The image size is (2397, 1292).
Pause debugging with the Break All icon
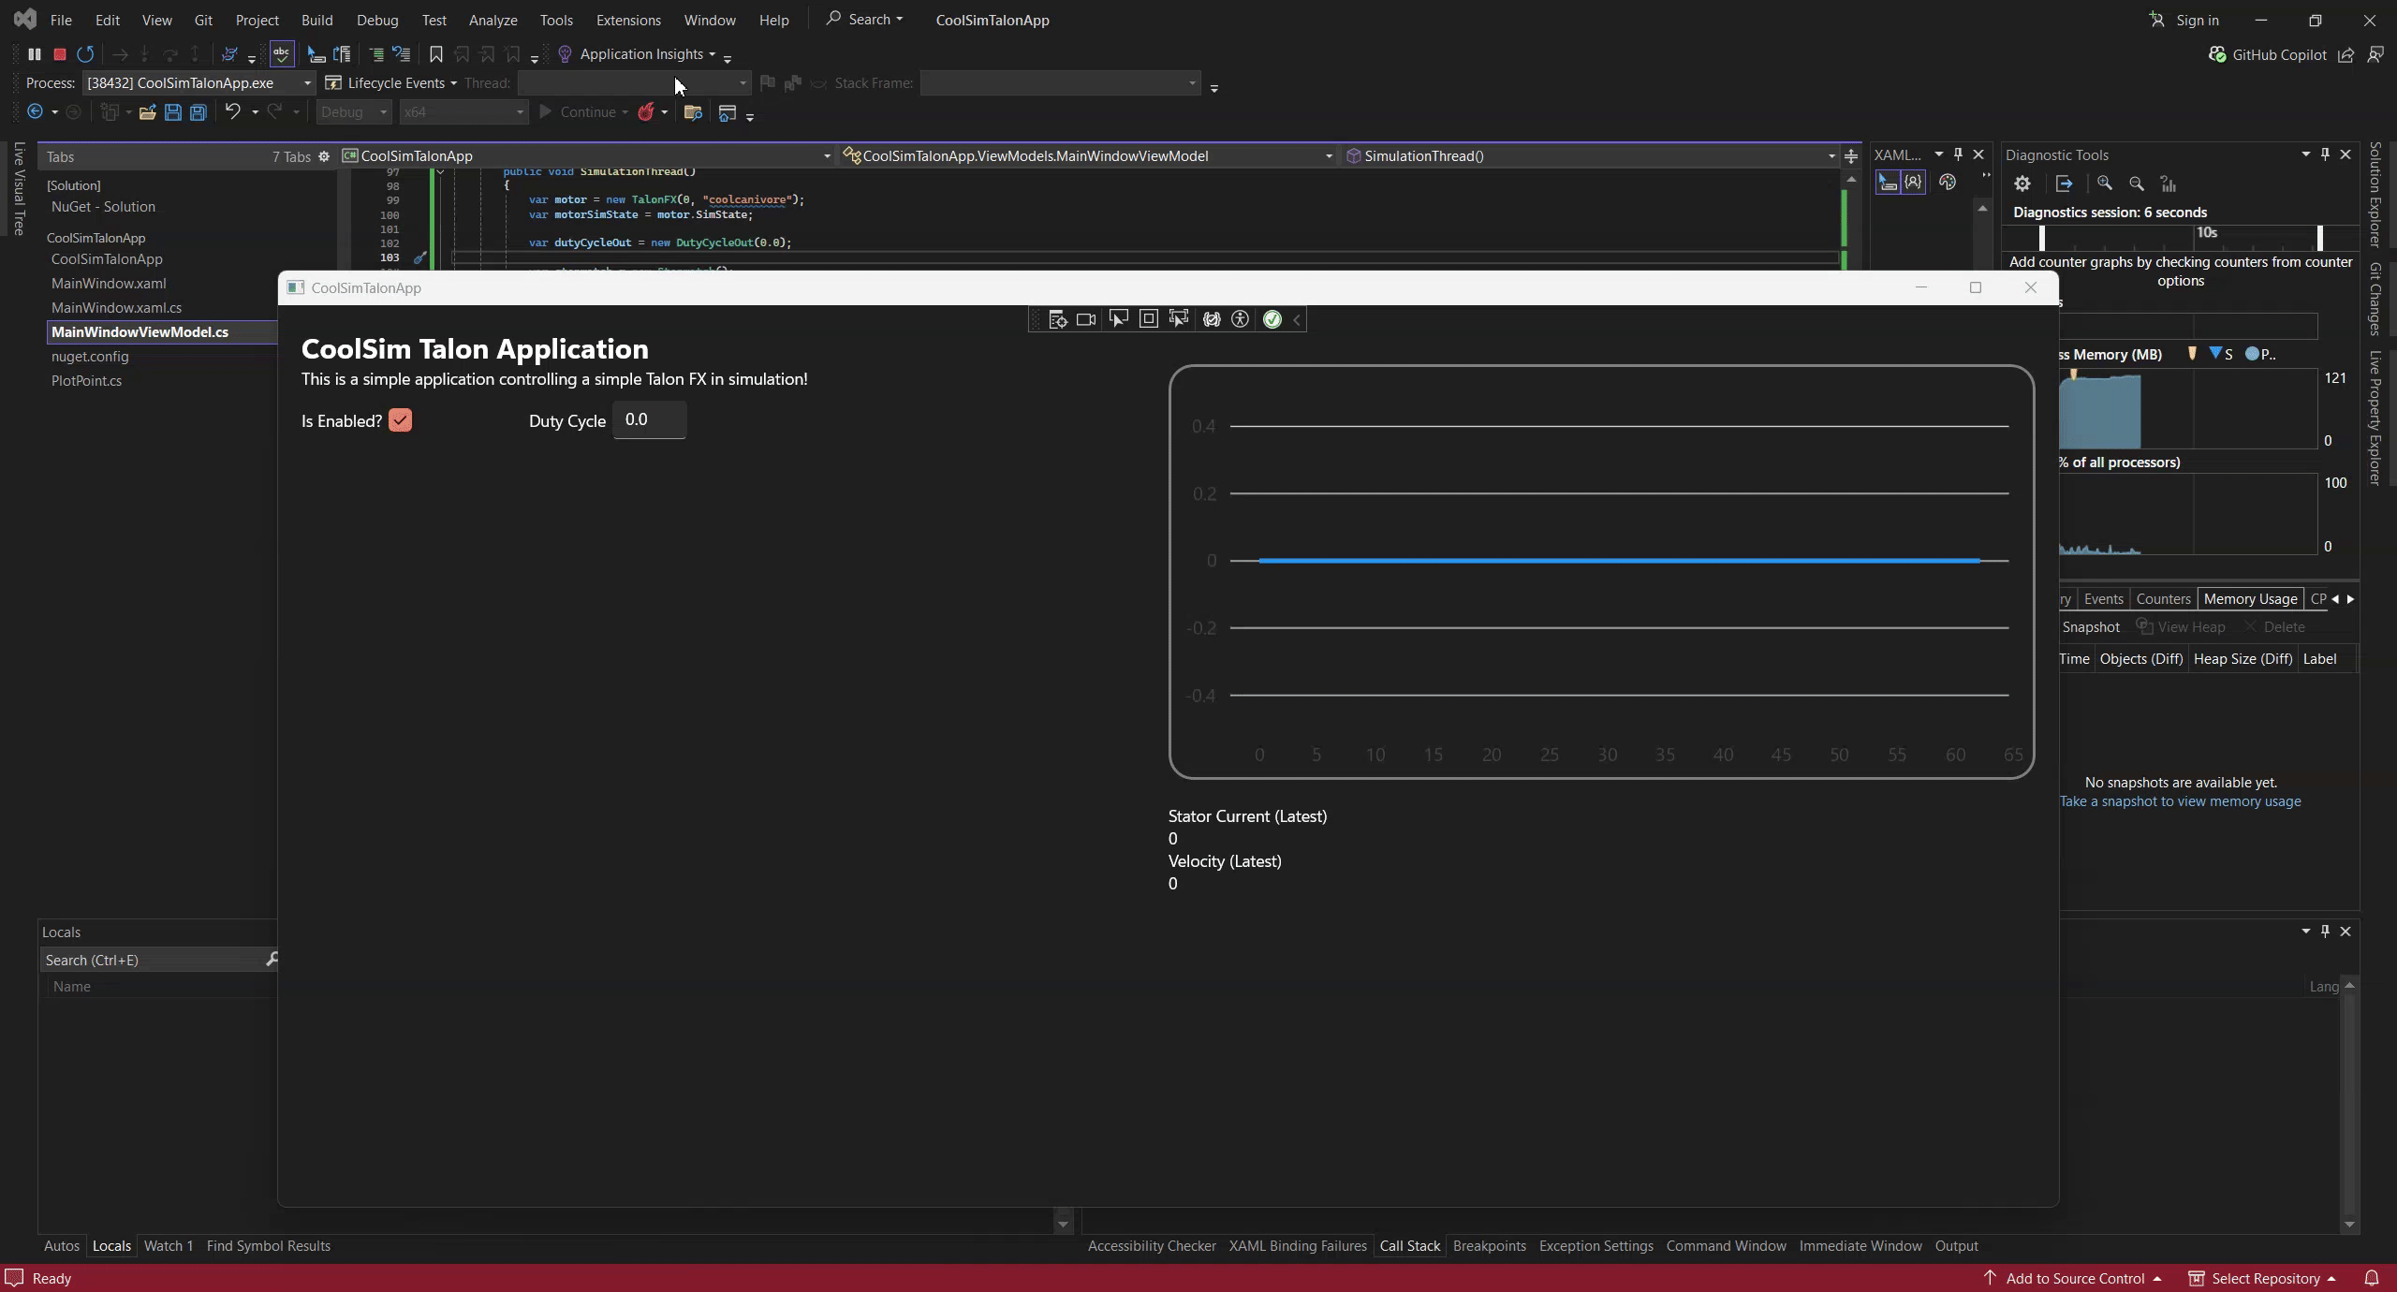(x=35, y=54)
